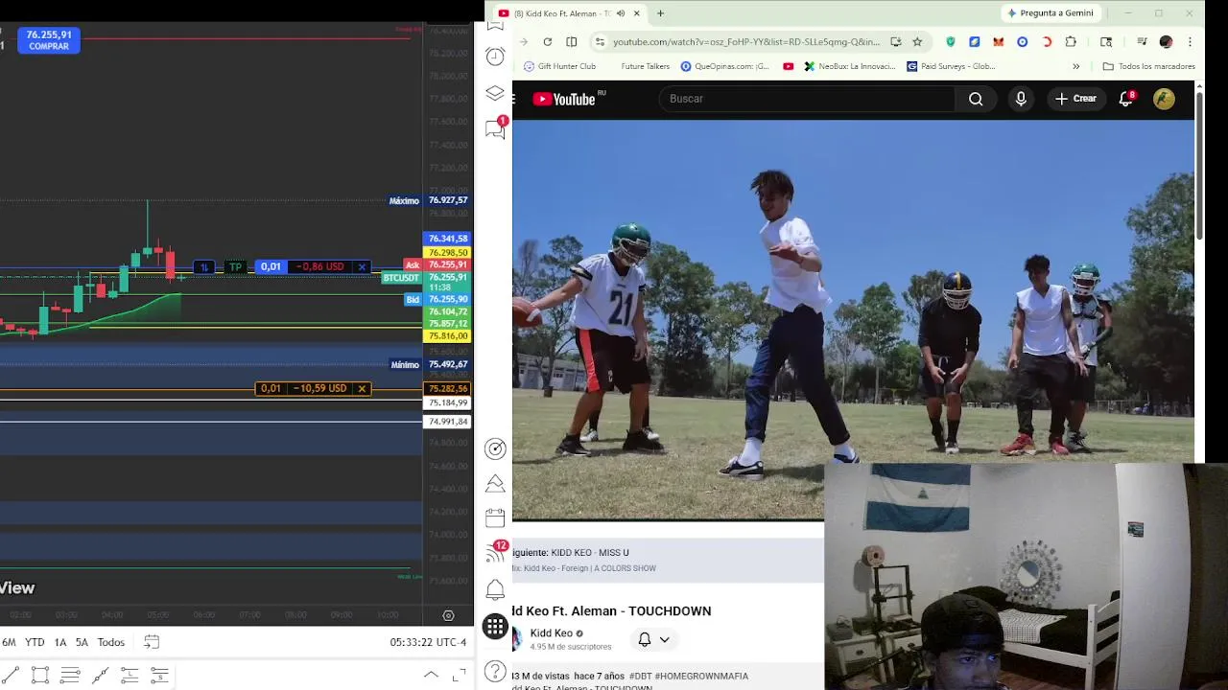This screenshot has width=1228, height=690.
Task: Open Todos los marcadores folder
Action: coord(1149,66)
